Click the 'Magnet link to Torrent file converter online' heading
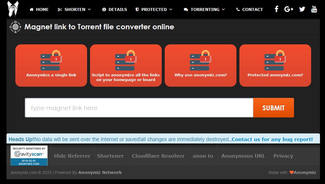The image size is (325, 184). click(x=99, y=27)
